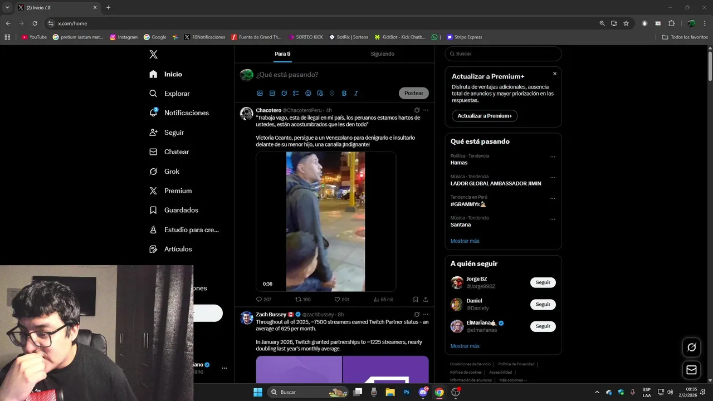Image resolution: width=713 pixels, height=401 pixels.
Task: Open Photoshop from the taskbar
Action: click(407, 392)
